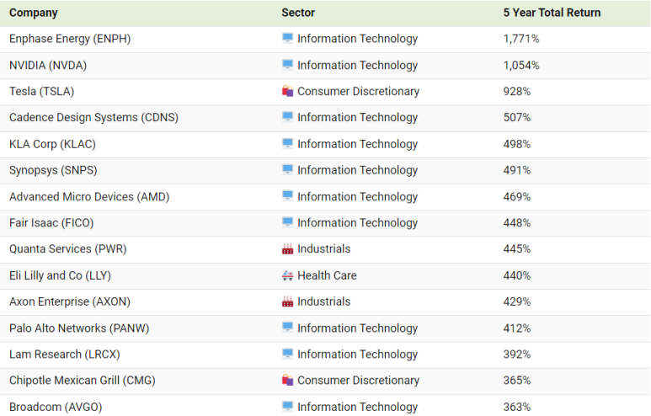The height and width of the screenshot is (416, 651).
Task: Click the ambulance icon in Eli Lilly row
Action: pyautogui.click(x=287, y=275)
